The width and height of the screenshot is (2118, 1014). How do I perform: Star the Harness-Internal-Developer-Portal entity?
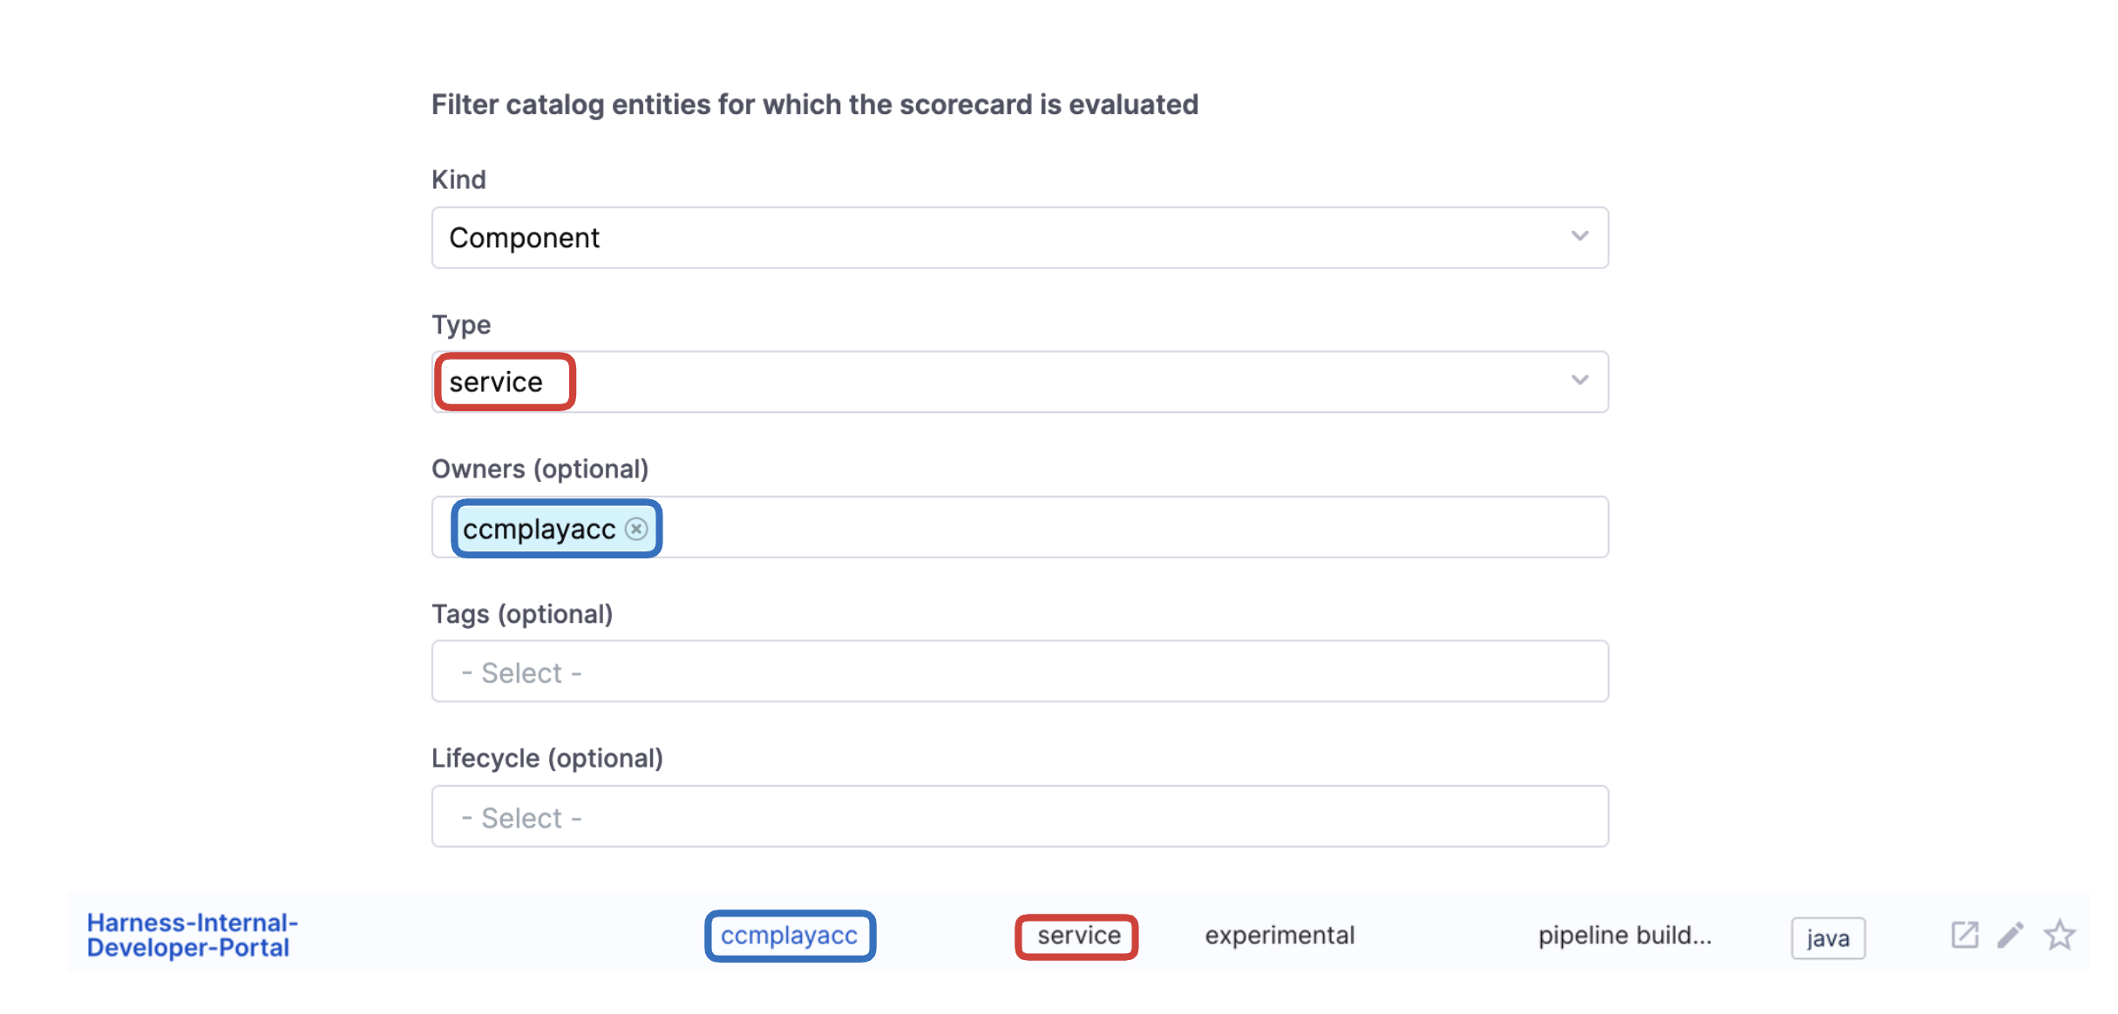click(2060, 935)
